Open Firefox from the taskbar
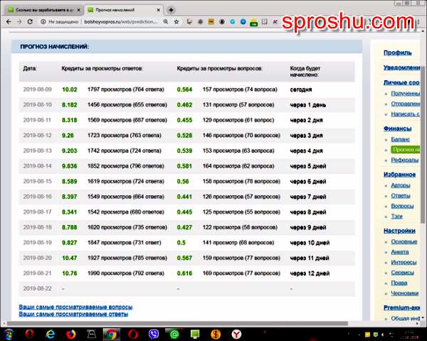Image resolution: width=427 pixels, height=341 pixels. [x=70, y=333]
